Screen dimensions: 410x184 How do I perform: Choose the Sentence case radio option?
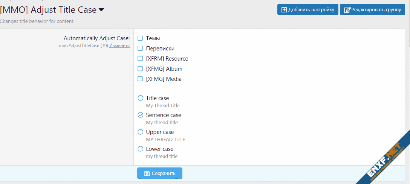pyautogui.click(x=141, y=115)
